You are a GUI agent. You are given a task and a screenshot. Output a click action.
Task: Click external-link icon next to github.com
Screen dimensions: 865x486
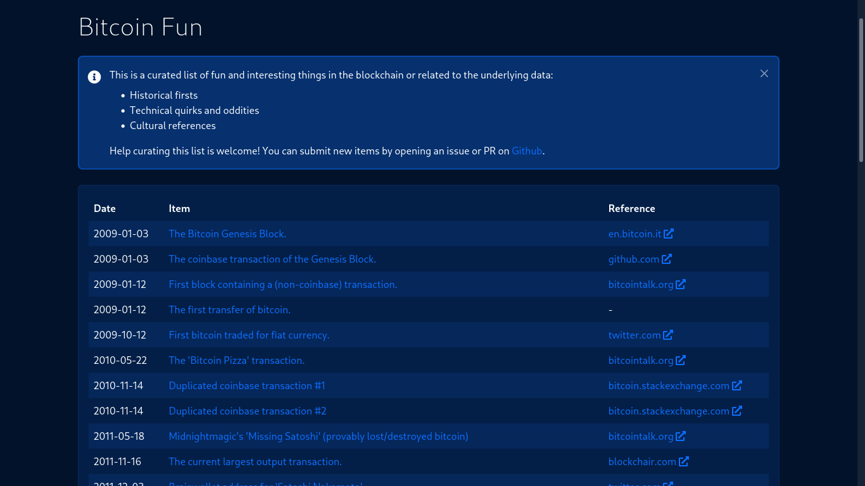667,259
